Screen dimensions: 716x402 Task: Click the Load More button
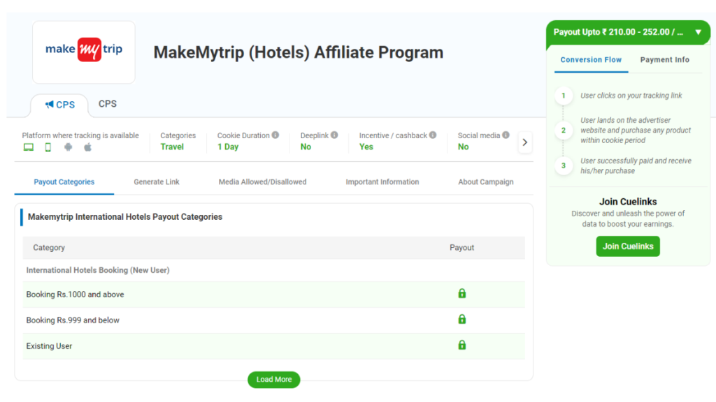[x=274, y=380]
